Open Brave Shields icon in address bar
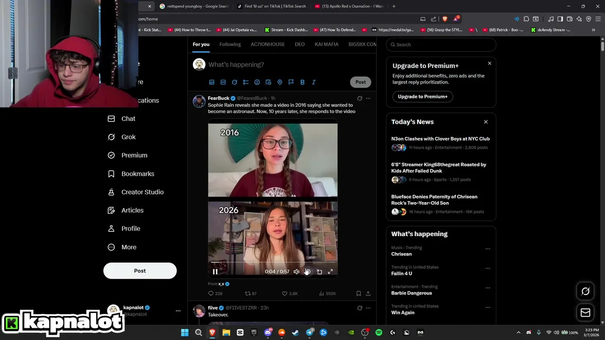 tap(445, 19)
